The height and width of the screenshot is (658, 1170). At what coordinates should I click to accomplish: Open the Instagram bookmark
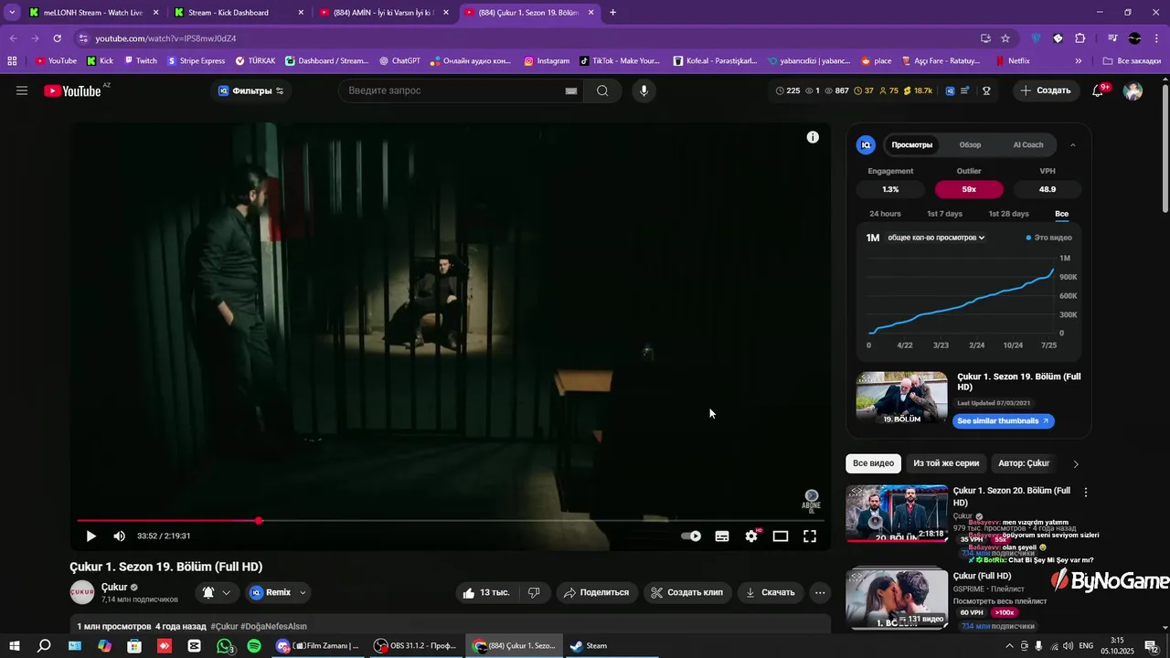point(547,61)
